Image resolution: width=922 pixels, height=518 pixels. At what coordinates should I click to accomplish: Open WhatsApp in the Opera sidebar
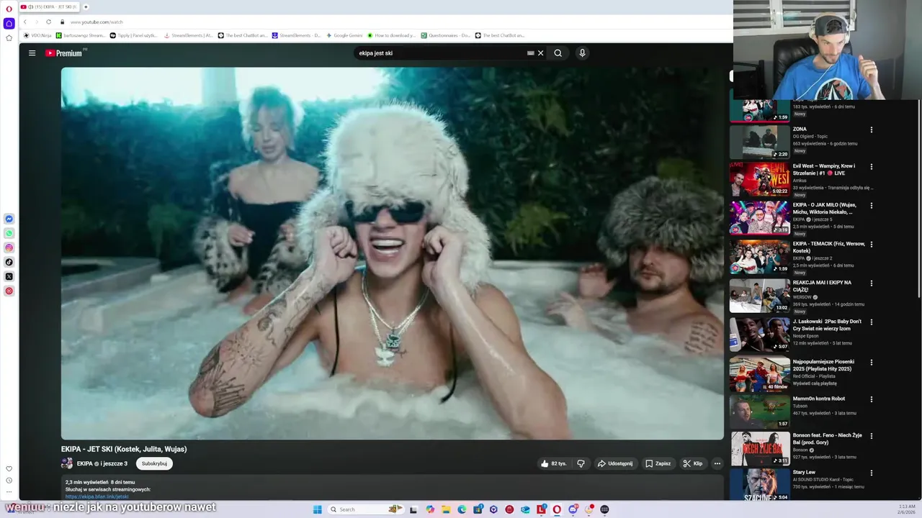pyautogui.click(x=9, y=233)
